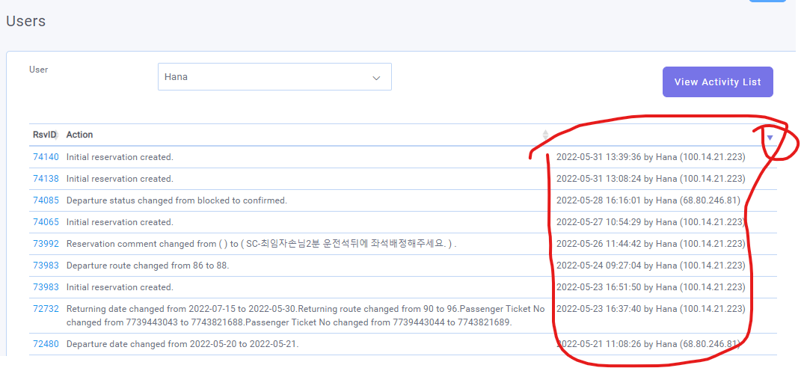
Task: Open reservation 73992 with comment change
Action: click(46, 244)
